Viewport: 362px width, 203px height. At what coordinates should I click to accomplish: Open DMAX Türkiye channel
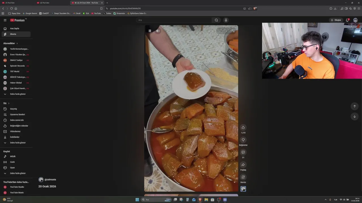(x=16, y=60)
